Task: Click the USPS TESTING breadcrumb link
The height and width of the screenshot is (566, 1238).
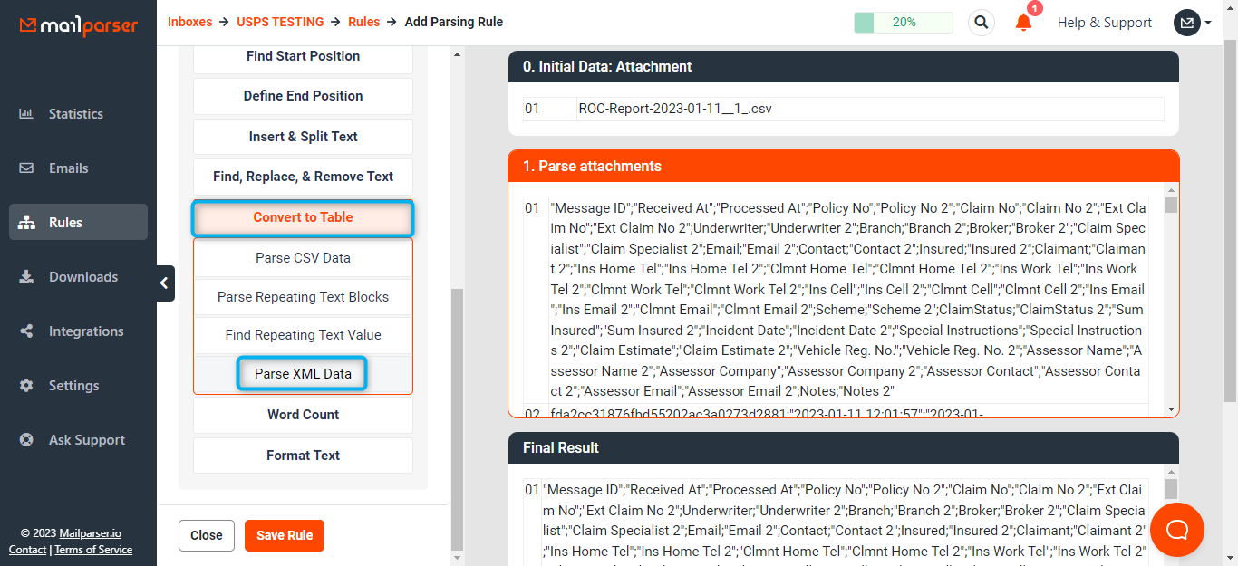Action: point(280,22)
